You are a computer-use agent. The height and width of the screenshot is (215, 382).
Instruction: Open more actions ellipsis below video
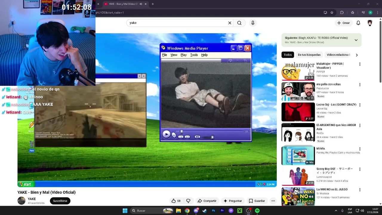pyautogui.click(x=273, y=201)
